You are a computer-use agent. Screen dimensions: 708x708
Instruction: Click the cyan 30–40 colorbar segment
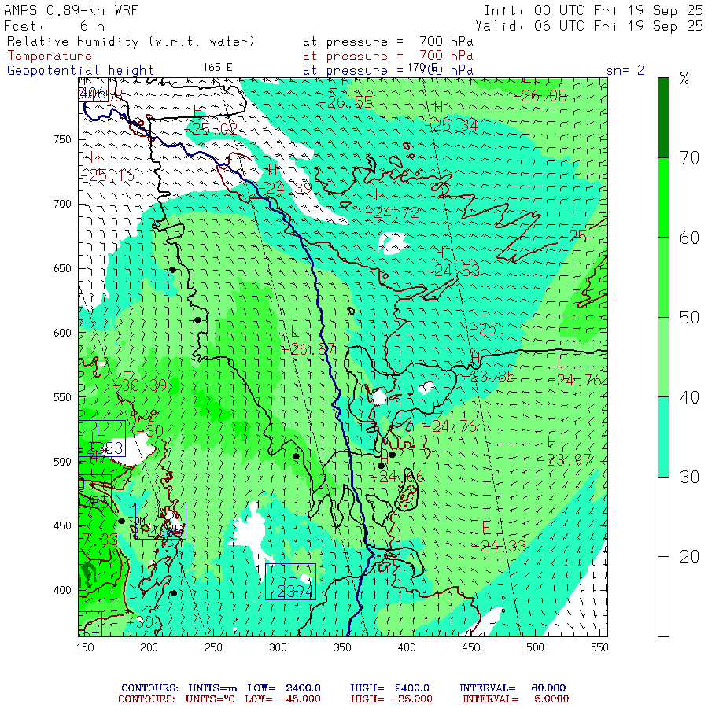point(663,437)
